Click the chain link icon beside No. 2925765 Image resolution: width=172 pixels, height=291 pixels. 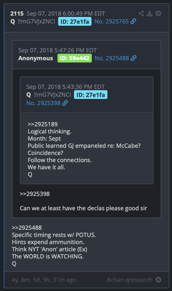click(x=133, y=21)
